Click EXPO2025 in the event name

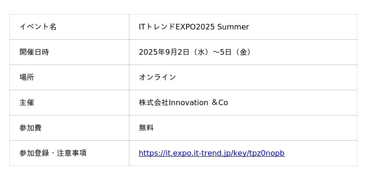point(195,27)
